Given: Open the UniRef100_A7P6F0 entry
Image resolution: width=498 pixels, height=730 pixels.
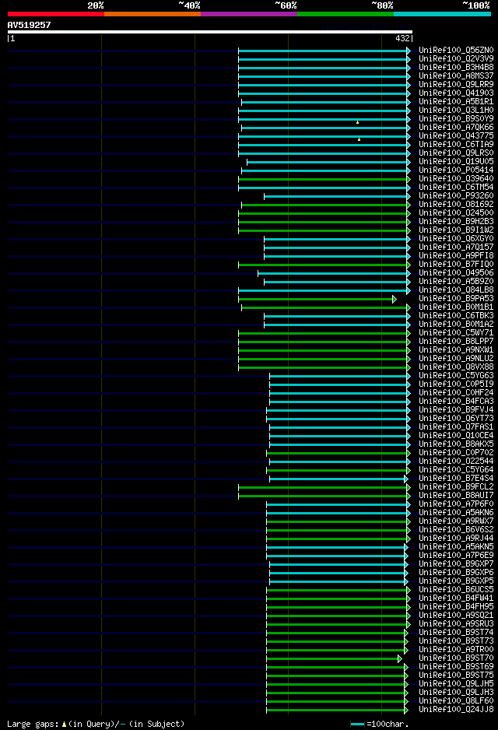Looking at the screenshot, I should point(456,504).
